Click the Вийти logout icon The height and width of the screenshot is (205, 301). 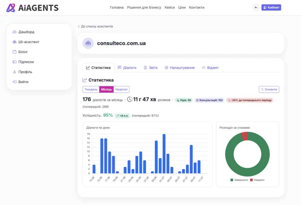click(x=14, y=82)
